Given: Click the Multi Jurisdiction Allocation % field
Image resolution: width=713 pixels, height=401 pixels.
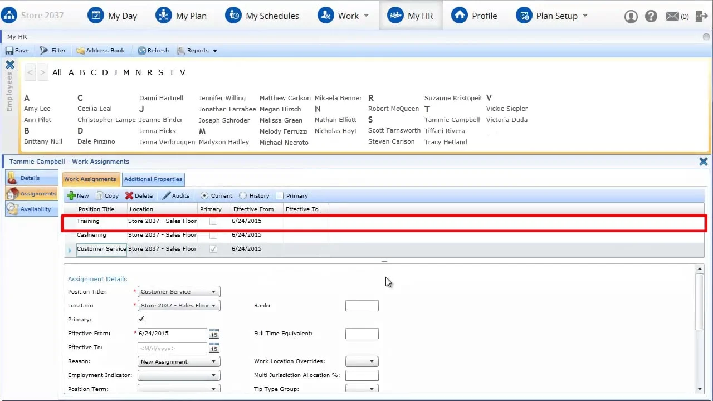Looking at the screenshot, I should click(362, 375).
